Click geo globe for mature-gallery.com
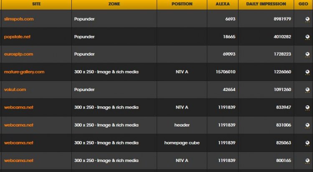Viewport: 313px width, 172px height. 308,72
